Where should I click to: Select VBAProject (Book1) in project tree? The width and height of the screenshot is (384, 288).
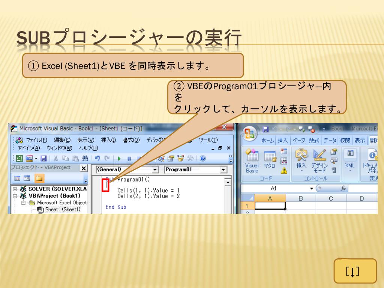click(x=54, y=196)
